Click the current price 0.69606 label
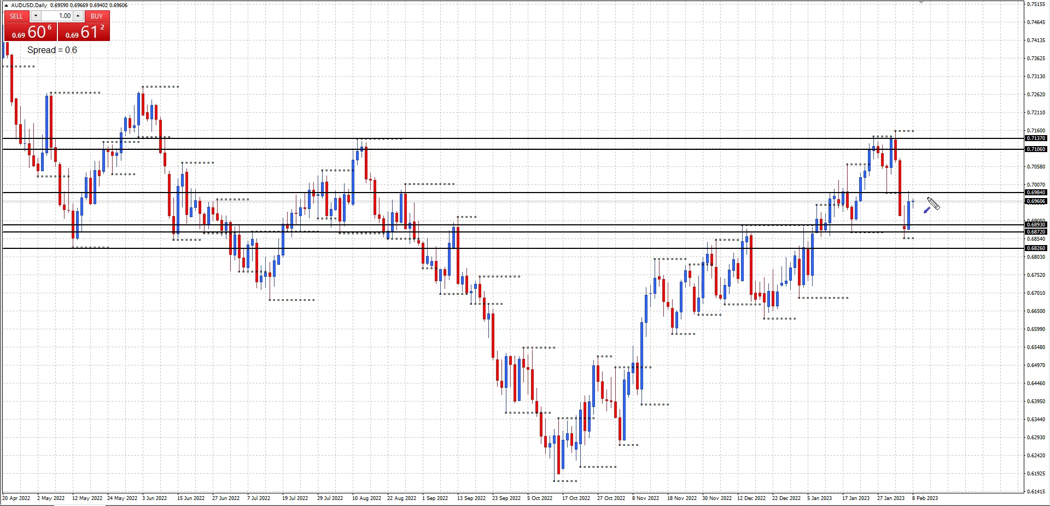1050x506 pixels. 1035,201
